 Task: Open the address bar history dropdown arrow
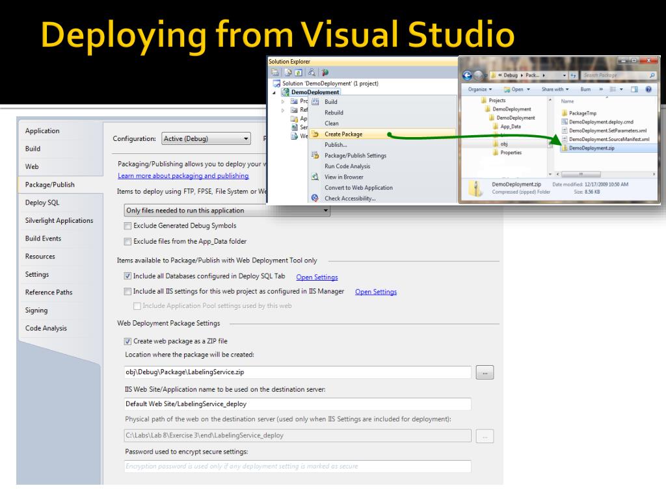pyautogui.click(x=565, y=75)
